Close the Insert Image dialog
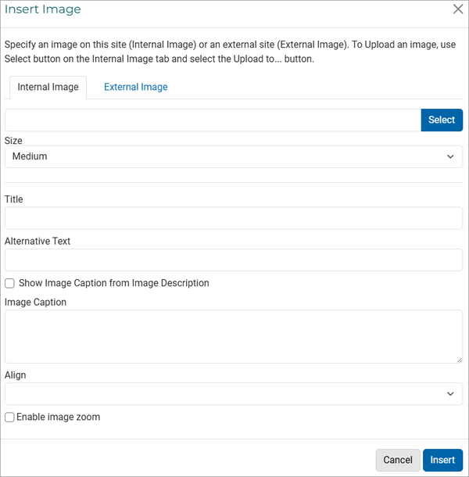The image size is (469, 477). [458, 9]
